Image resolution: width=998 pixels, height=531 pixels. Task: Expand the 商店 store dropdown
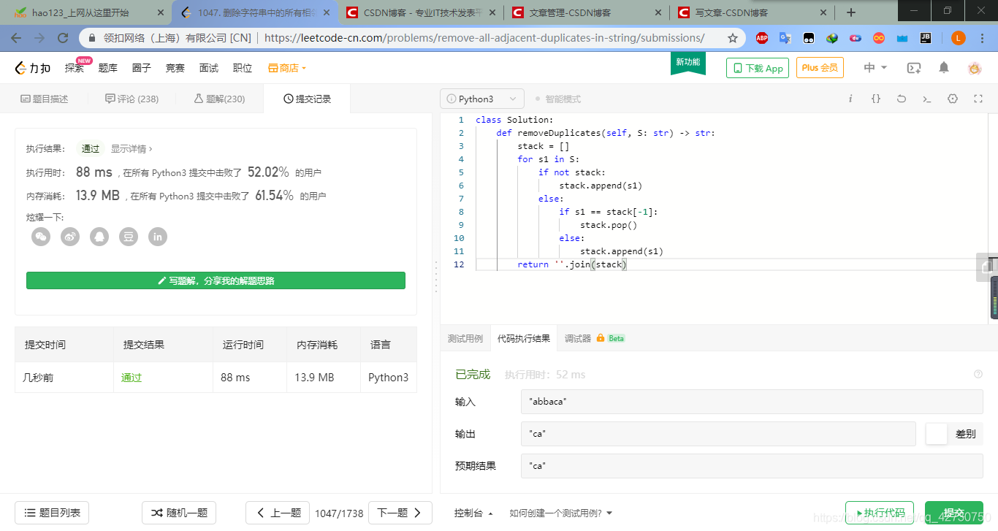point(287,68)
